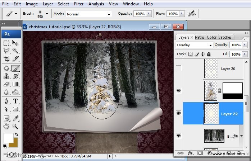Collapse the Layers panel to icons
Image resolution: width=251 pixels, height=161 pixels.
tap(246, 33)
